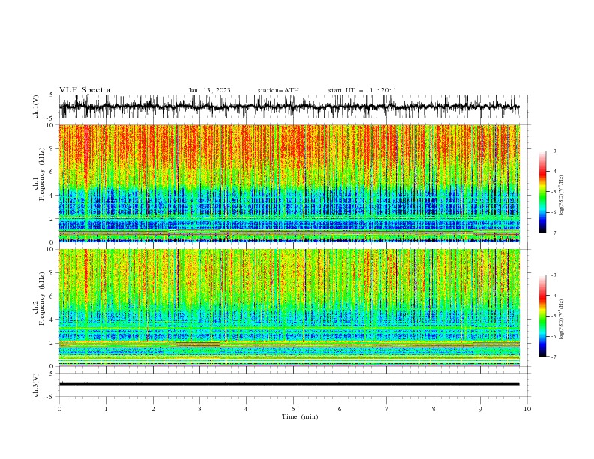Click the "station=ATH" header label
The image size is (594, 459).
click(x=278, y=90)
